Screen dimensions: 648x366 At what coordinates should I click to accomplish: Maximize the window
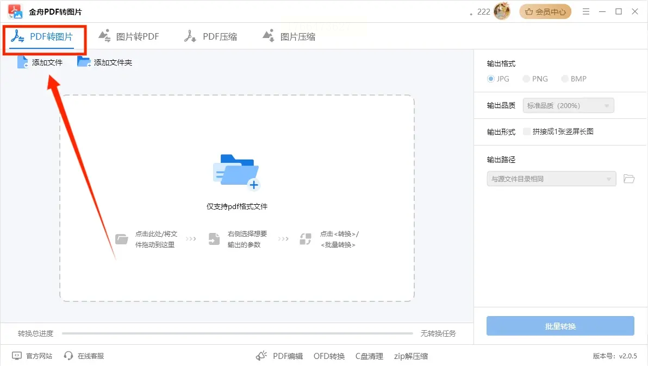[x=619, y=11]
